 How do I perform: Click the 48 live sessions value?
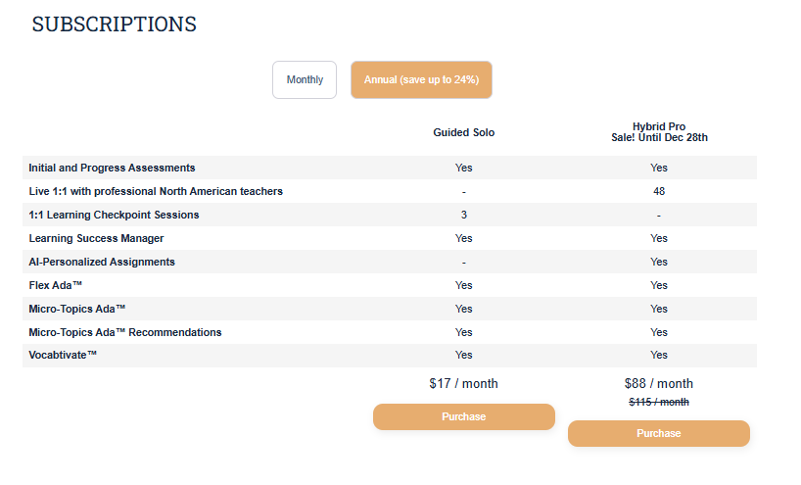[x=658, y=191]
